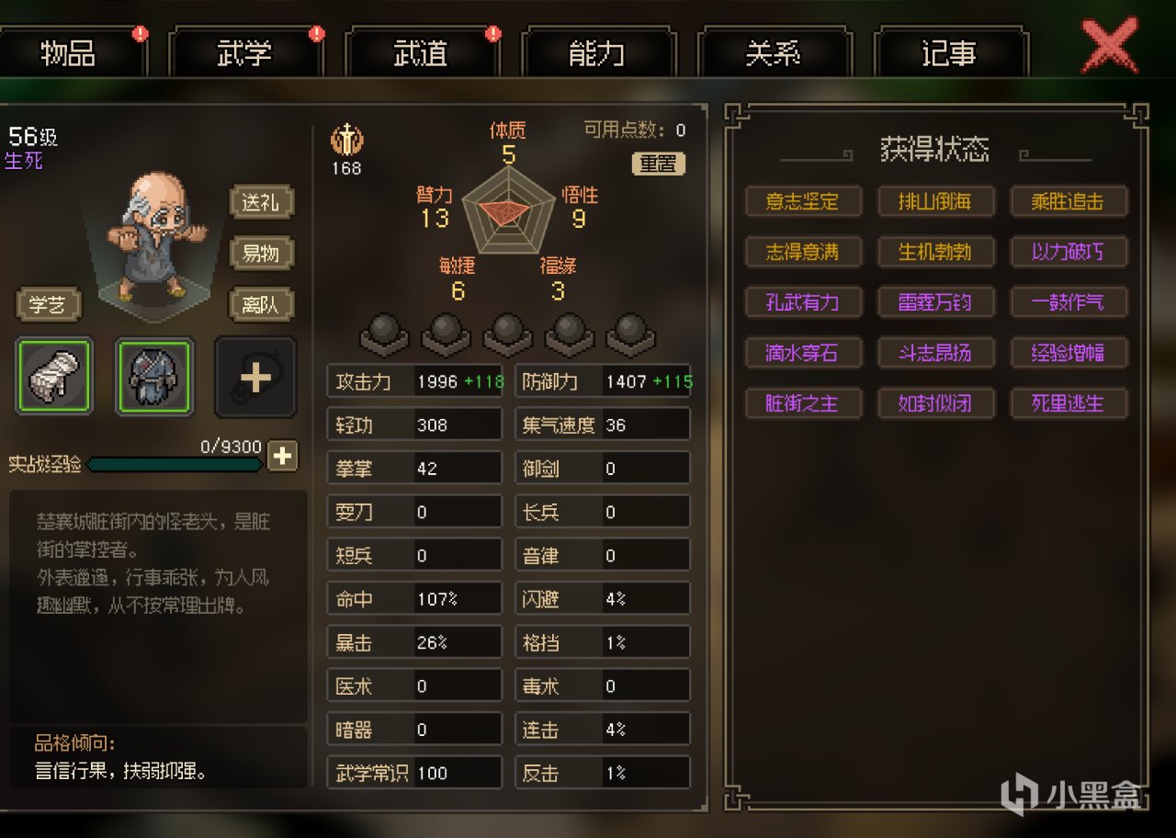Screen dimensions: 1176x838
Task: Click the 学艺 learn skill button
Action: [49, 303]
